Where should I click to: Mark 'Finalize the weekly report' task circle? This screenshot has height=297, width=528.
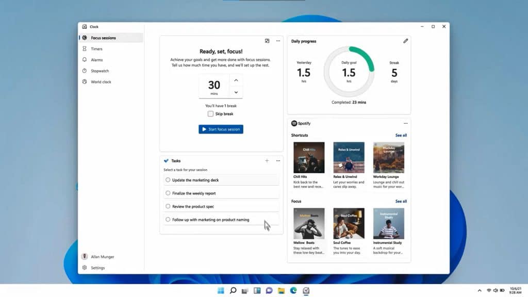[x=168, y=193]
